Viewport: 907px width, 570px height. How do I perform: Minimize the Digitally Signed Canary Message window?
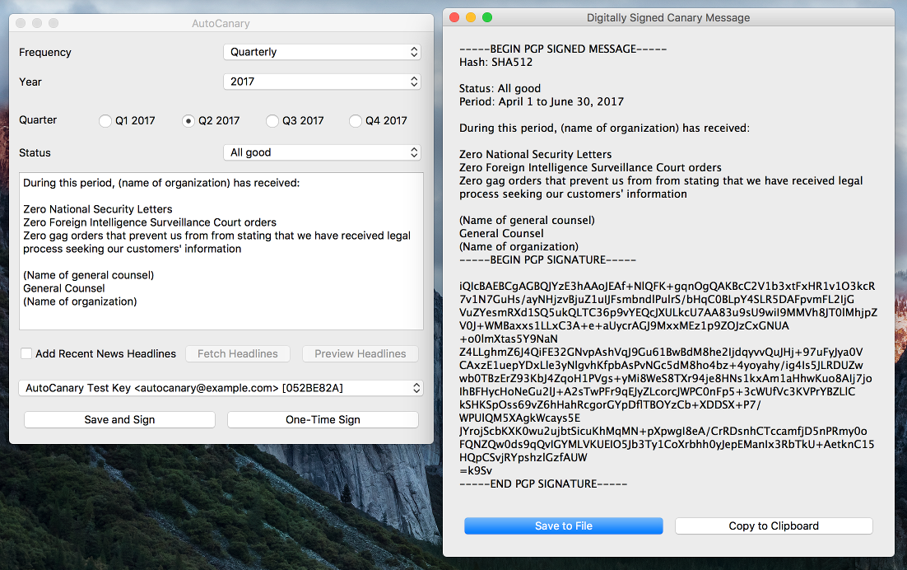click(x=471, y=17)
